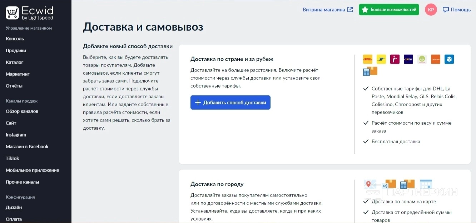
Task: Click the Mondial Relay carrier icon
Action: (395, 59)
